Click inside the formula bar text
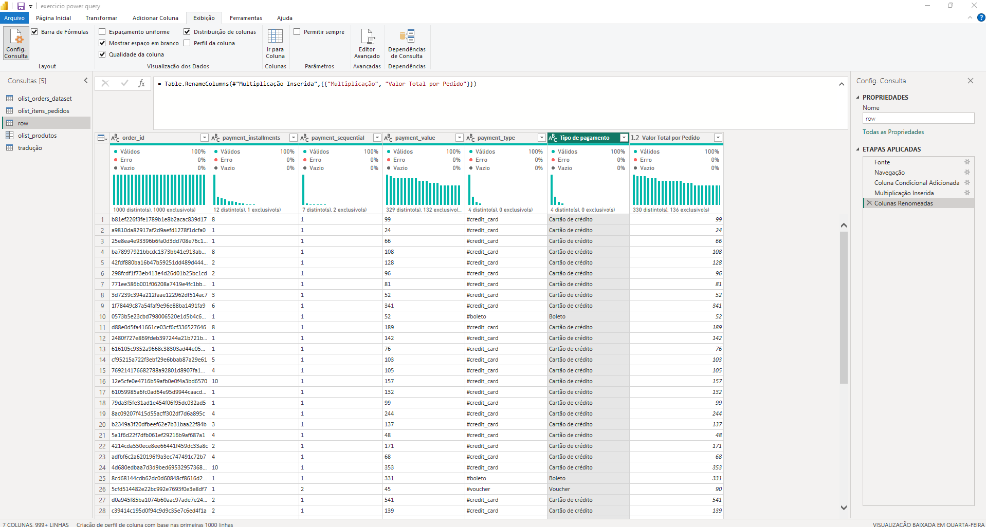Viewport: 986px width, 527px height. pos(317,84)
